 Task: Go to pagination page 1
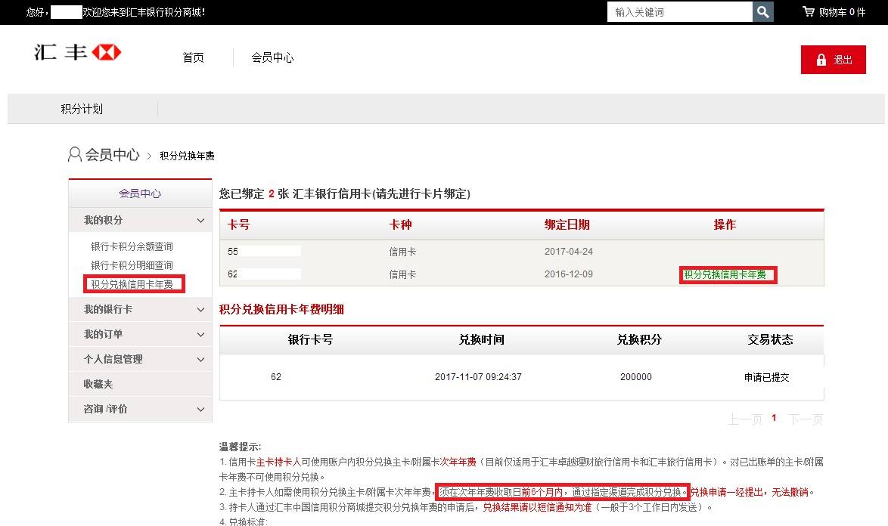pos(775,418)
